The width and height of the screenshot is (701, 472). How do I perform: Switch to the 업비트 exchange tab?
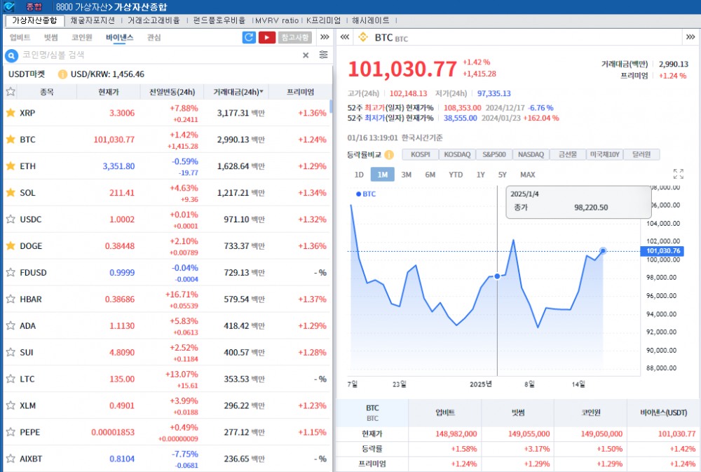21,38
